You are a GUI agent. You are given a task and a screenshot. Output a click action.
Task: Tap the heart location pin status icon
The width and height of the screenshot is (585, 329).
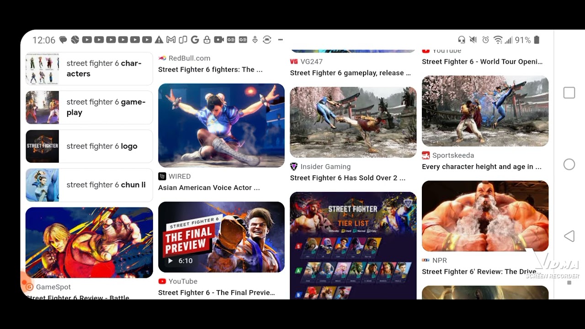(x=255, y=40)
